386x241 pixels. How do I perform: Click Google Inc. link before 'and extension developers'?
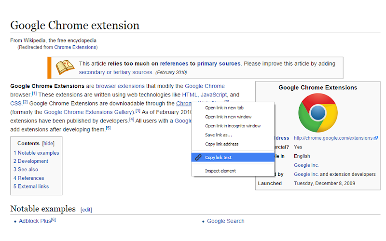point(306,174)
